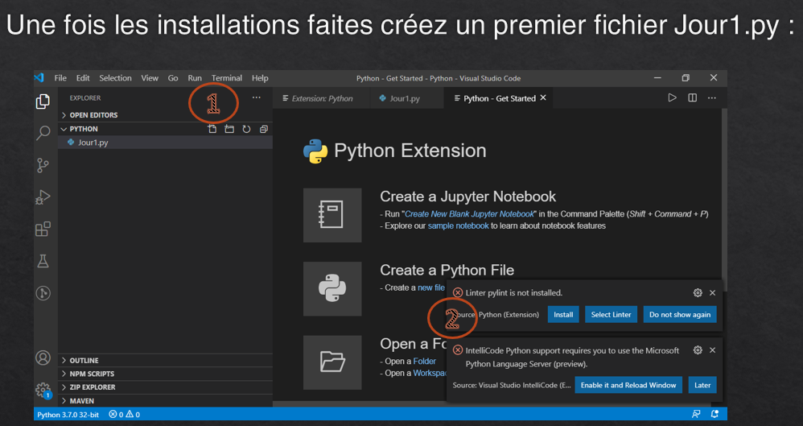Viewport: 803px width, 426px height.
Task: Select Jour1.py in the explorer tree
Action: coord(93,143)
